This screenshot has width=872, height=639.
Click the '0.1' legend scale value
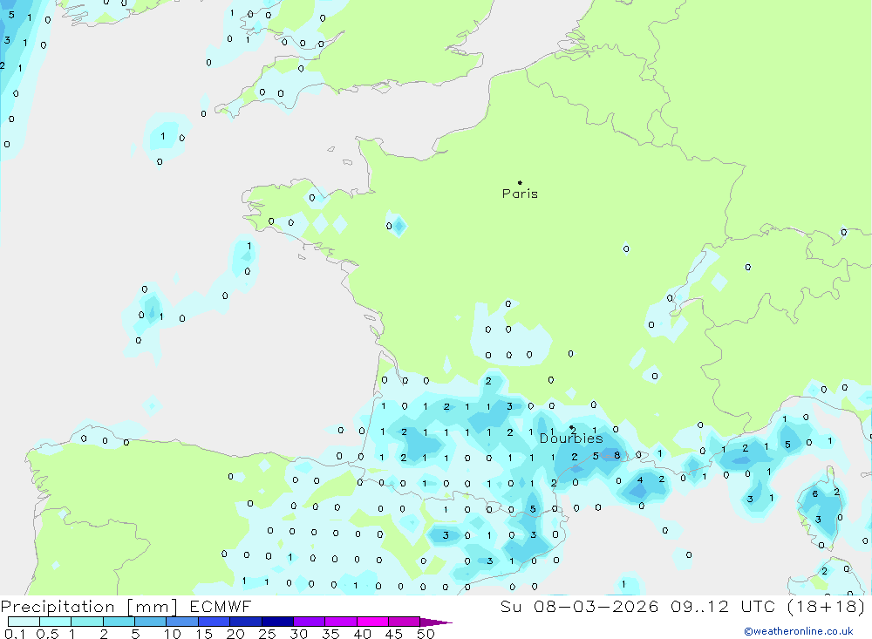[15, 634]
